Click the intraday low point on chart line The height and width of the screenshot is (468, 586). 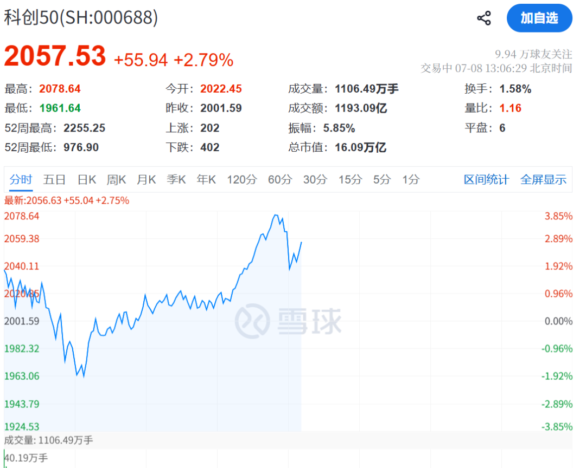click(84, 377)
